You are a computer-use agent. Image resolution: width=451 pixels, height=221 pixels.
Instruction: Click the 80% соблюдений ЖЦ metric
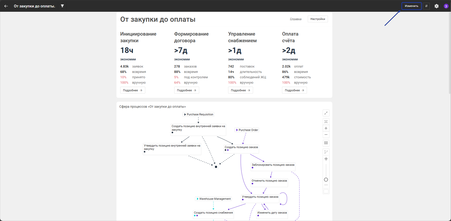[x=247, y=77]
